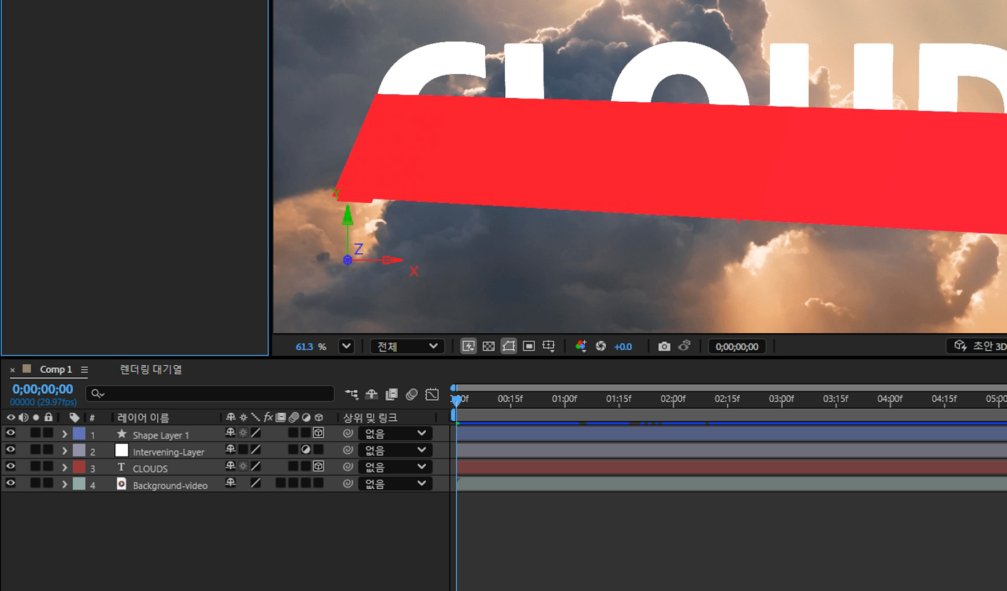Enable motion blur for the composition
The image size is (1007, 591).
(411, 394)
